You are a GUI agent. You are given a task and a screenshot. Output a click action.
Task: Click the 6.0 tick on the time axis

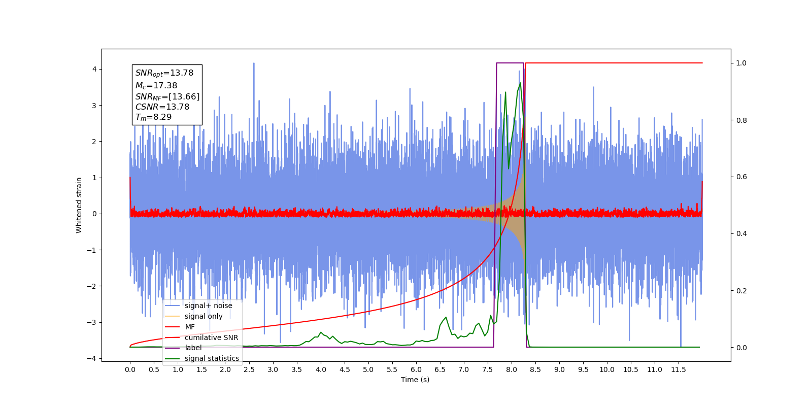tap(416, 369)
